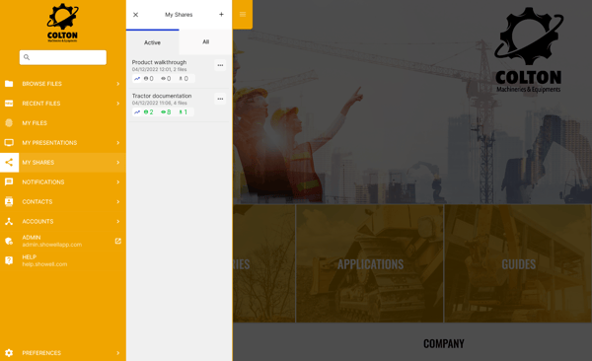Click the '04/12/2022 11:06, 4 files' text

[x=159, y=103]
